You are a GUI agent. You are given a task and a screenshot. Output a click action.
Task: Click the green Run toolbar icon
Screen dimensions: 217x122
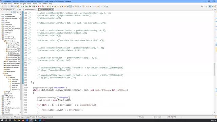coord(26,6)
